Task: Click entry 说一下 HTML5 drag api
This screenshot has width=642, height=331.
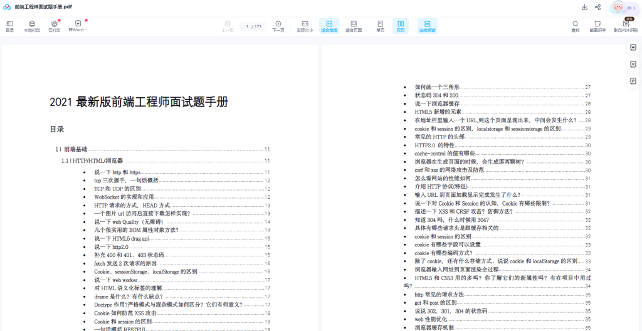Action: pyautogui.click(x=182, y=238)
